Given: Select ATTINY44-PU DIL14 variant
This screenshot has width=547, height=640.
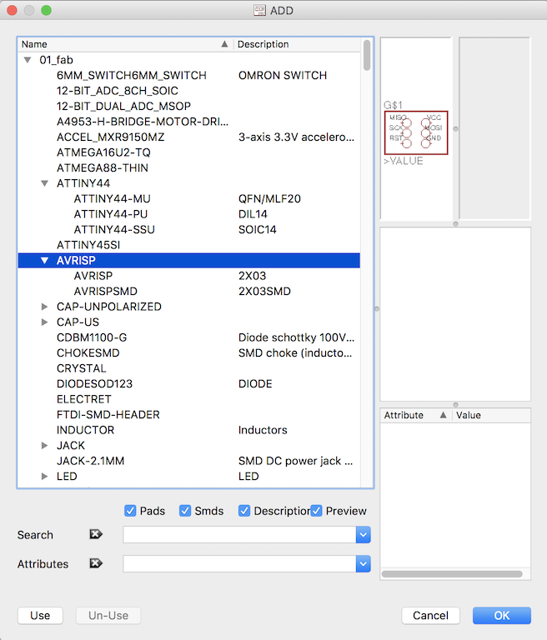Looking at the screenshot, I should pyautogui.click(x=188, y=214).
